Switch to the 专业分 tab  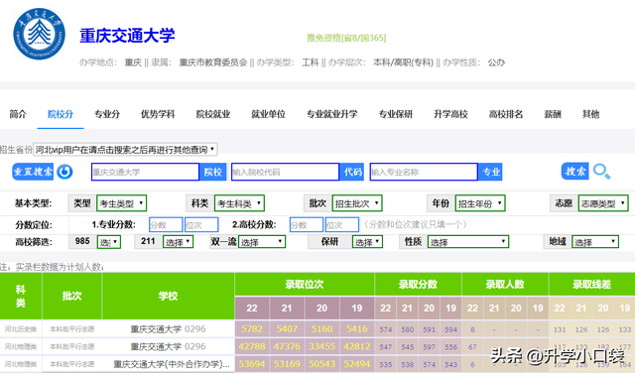click(107, 114)
